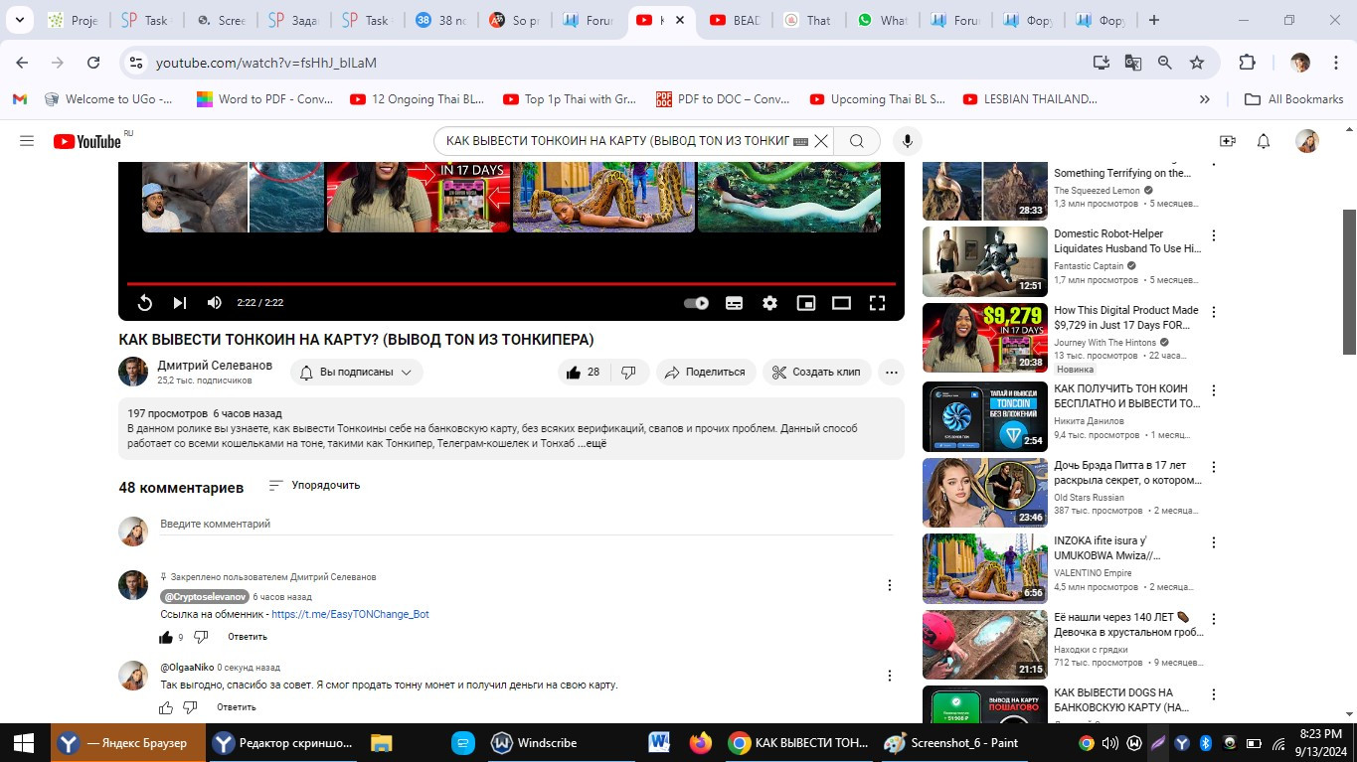Open Chrome extensions puzzle icon
Image resolution: width=1357 pixels, height=762 pixels.
1247,63
